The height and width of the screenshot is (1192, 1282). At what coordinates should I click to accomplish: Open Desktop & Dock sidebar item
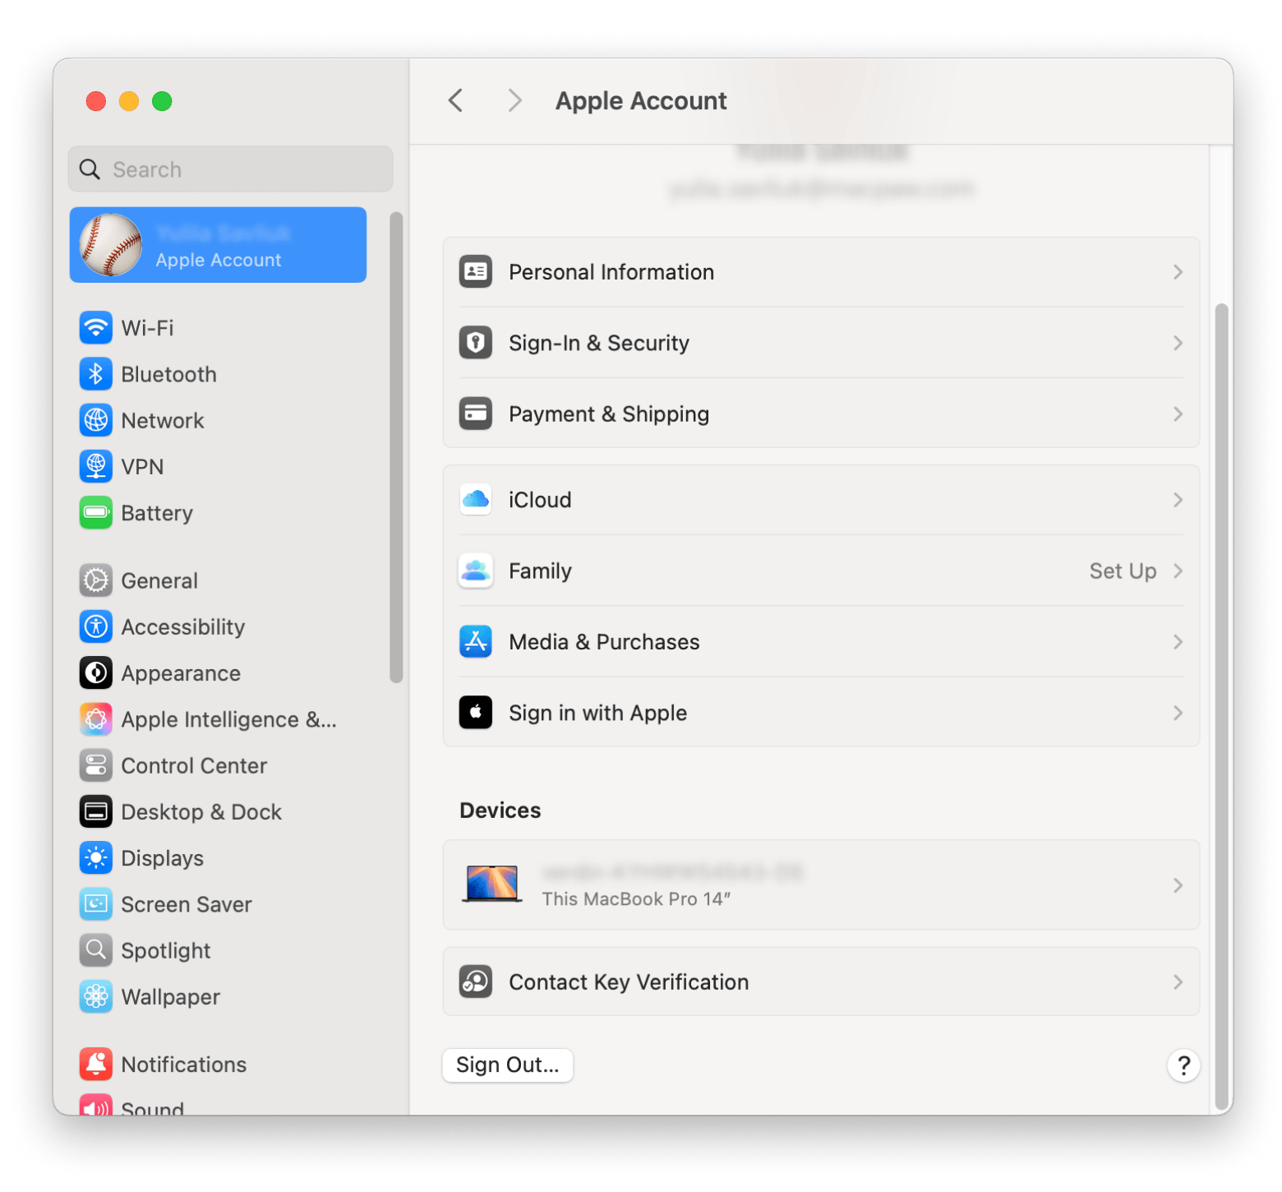pyautogui.click(x=201, y=812)
